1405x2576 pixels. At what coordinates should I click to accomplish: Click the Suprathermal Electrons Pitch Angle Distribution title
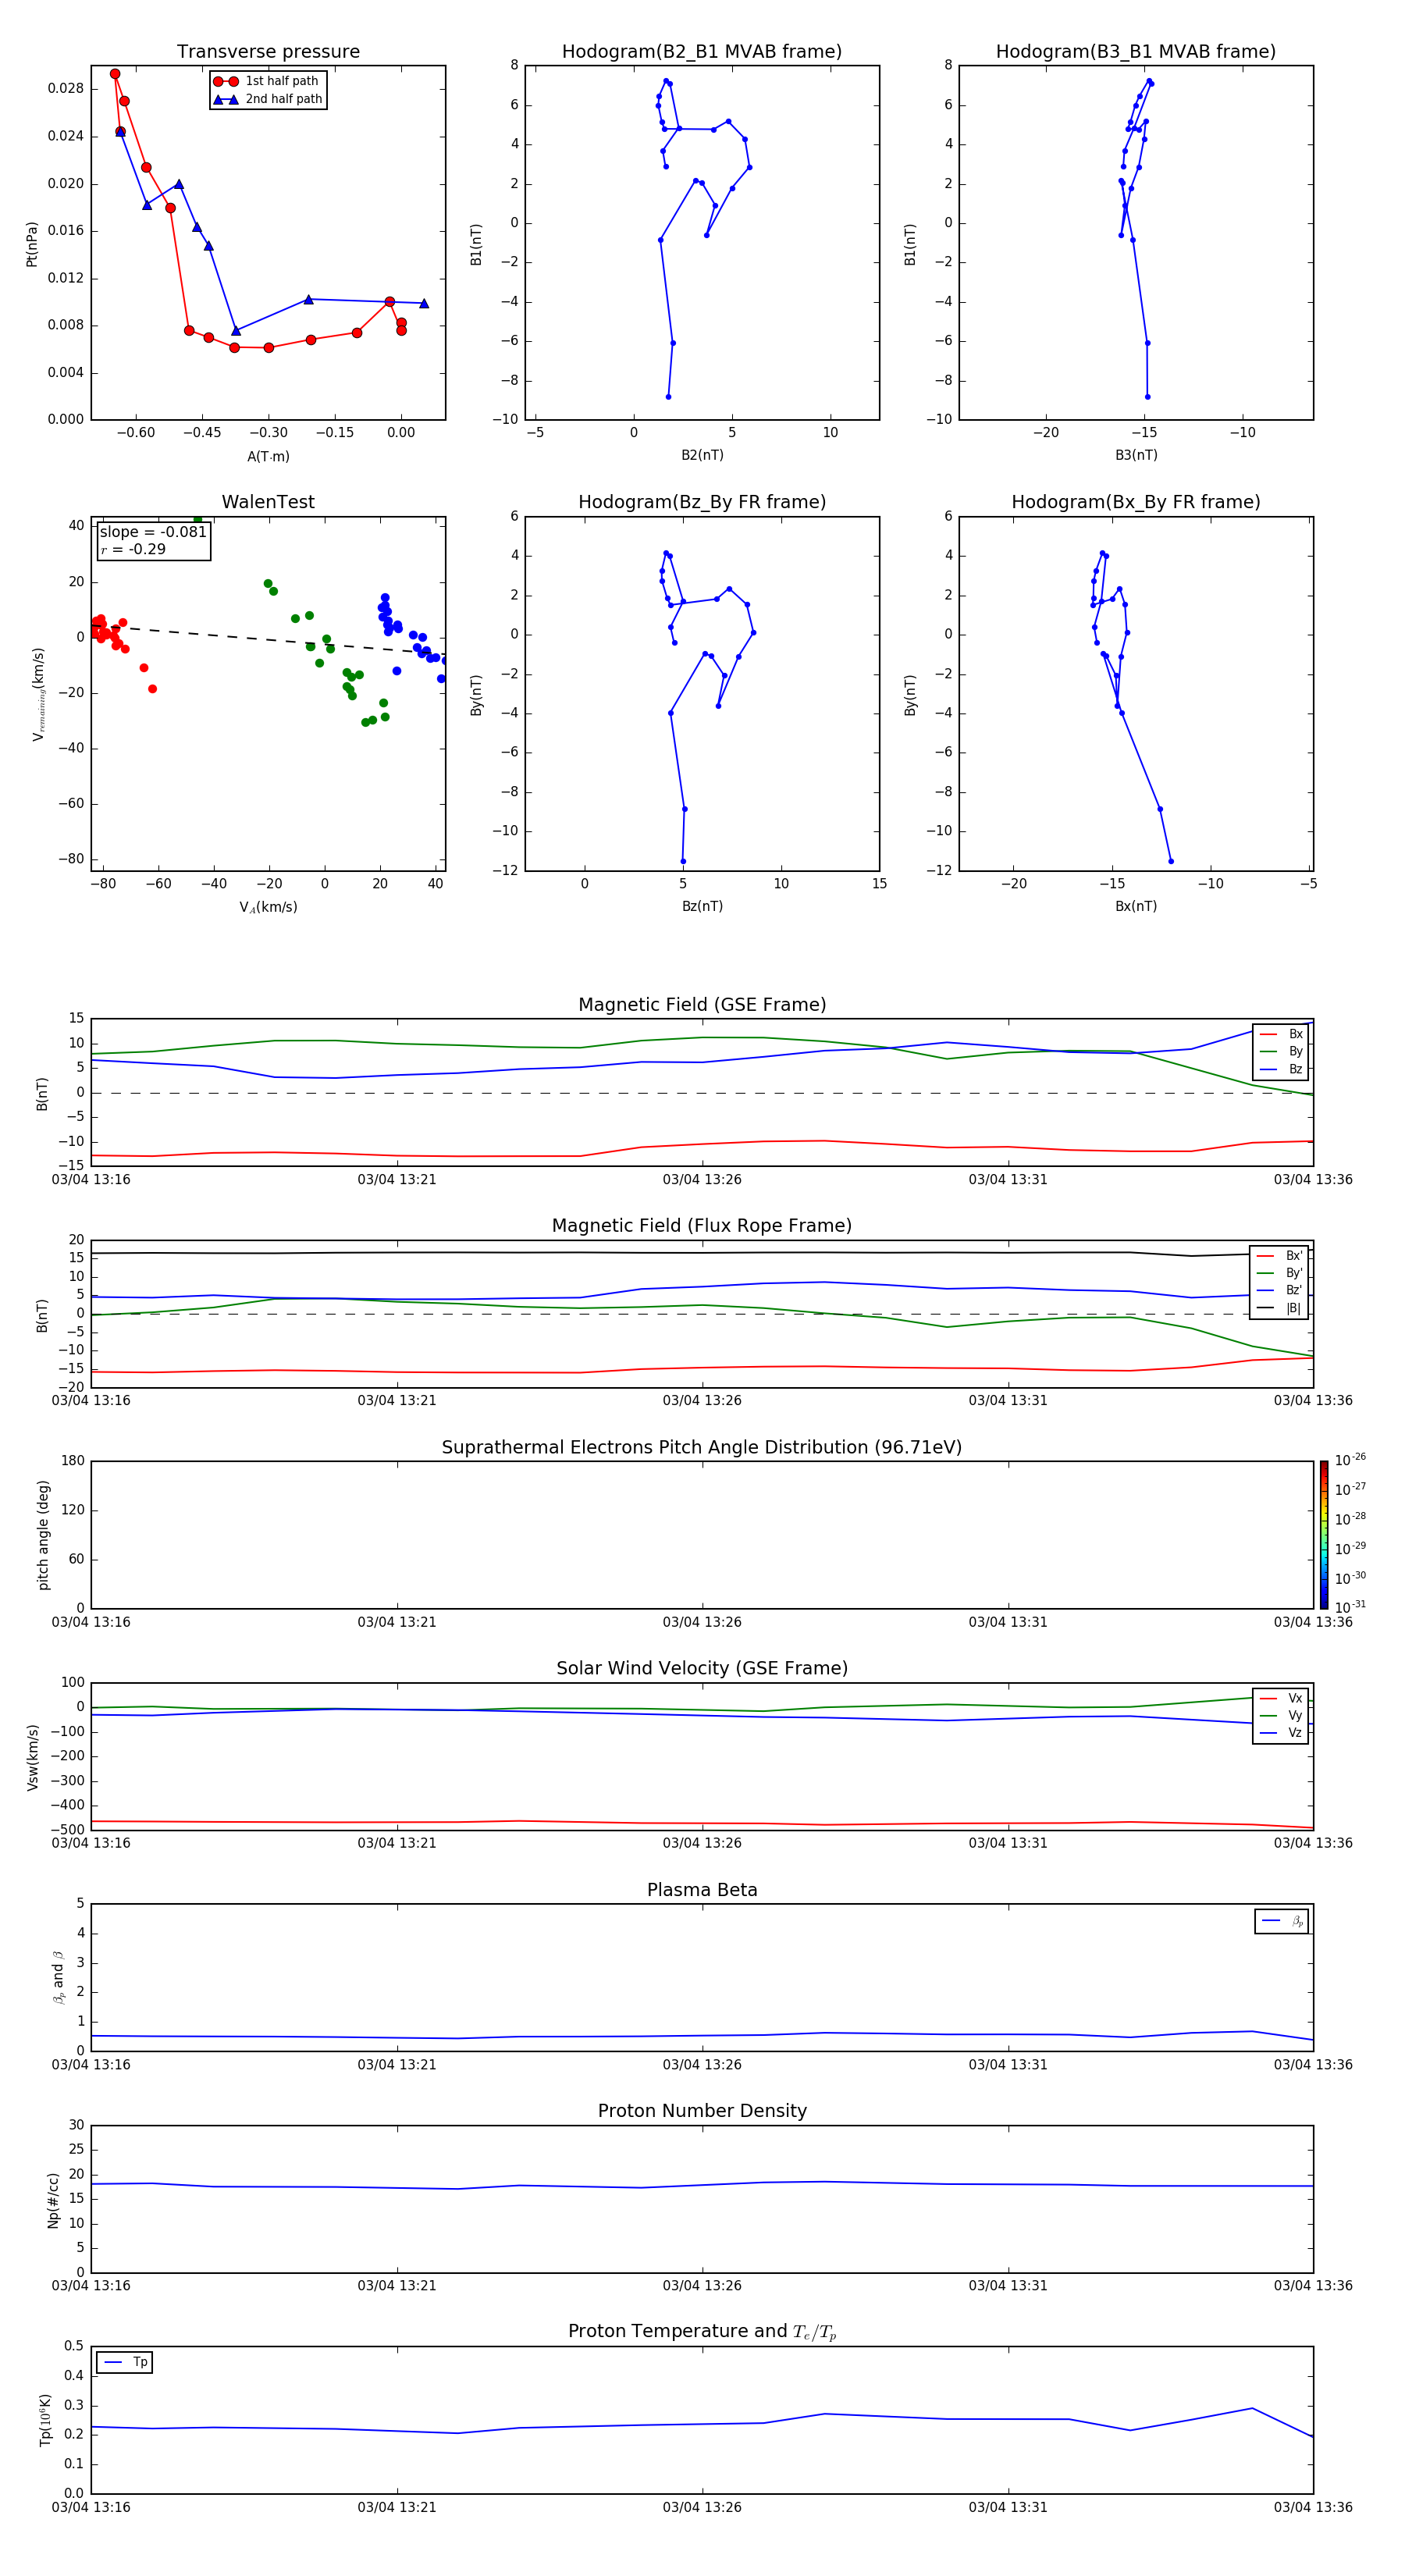point(702,1447)
